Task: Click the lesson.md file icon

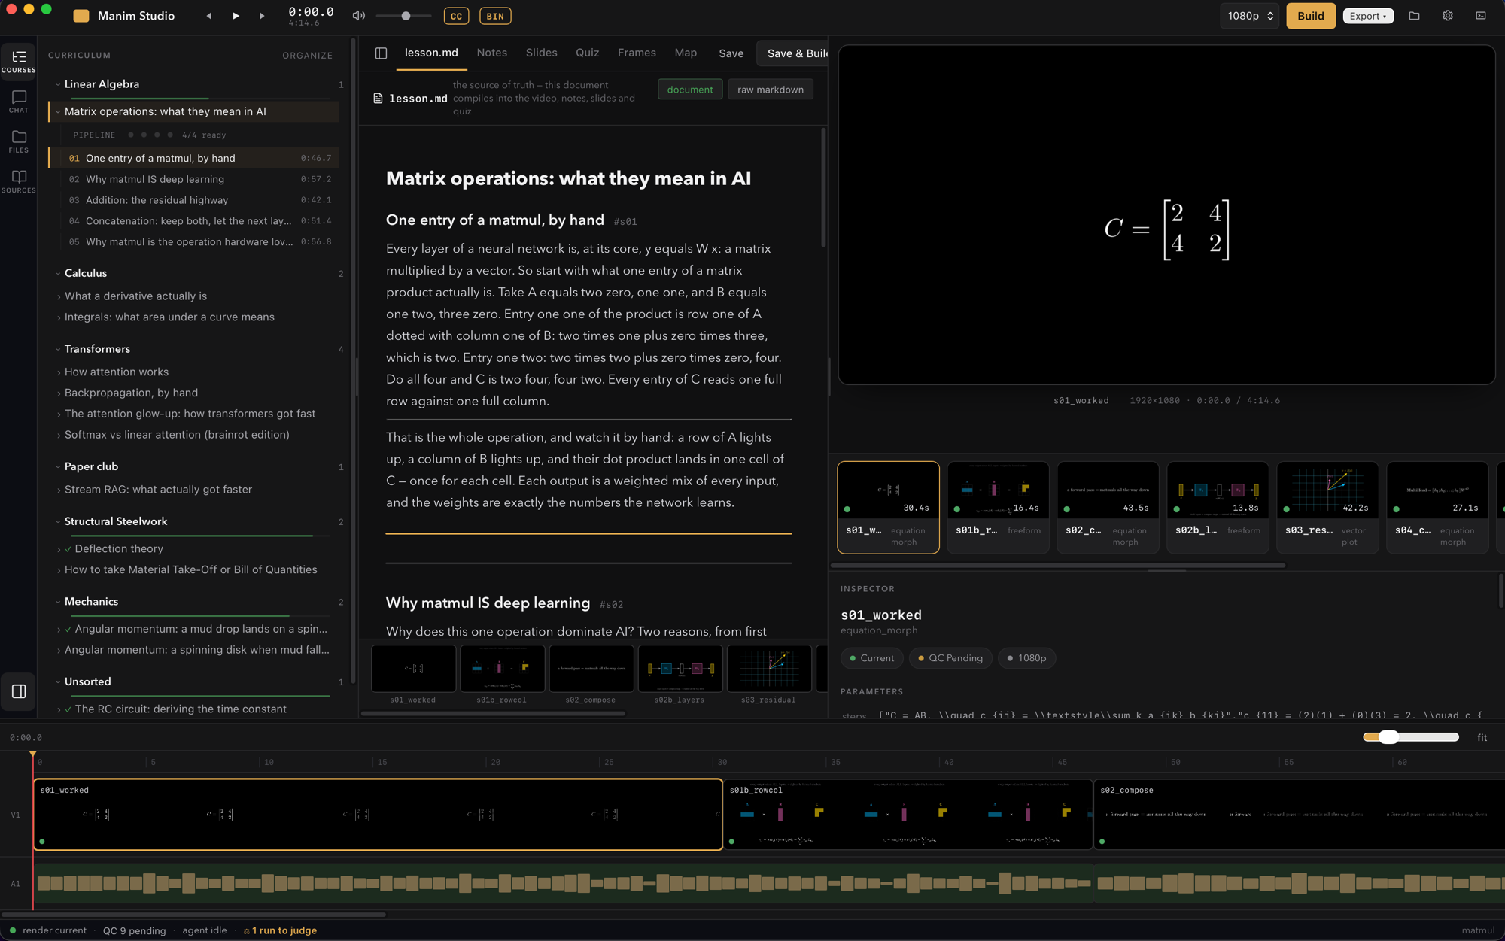Action: [378, 99]
